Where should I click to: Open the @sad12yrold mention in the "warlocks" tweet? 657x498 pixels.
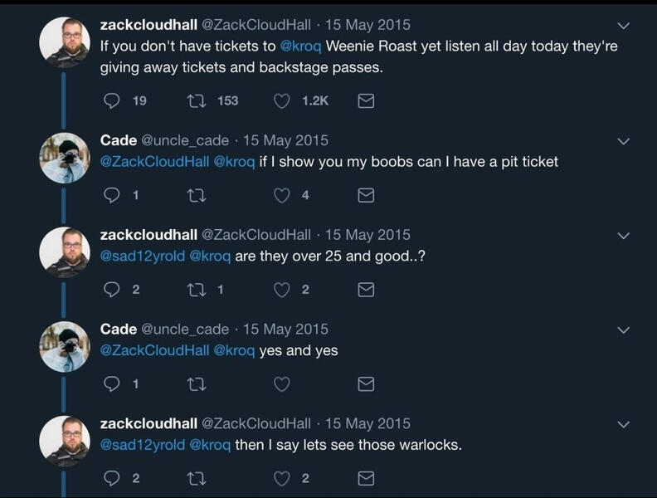pyautogui.click(x=142, y=445)
